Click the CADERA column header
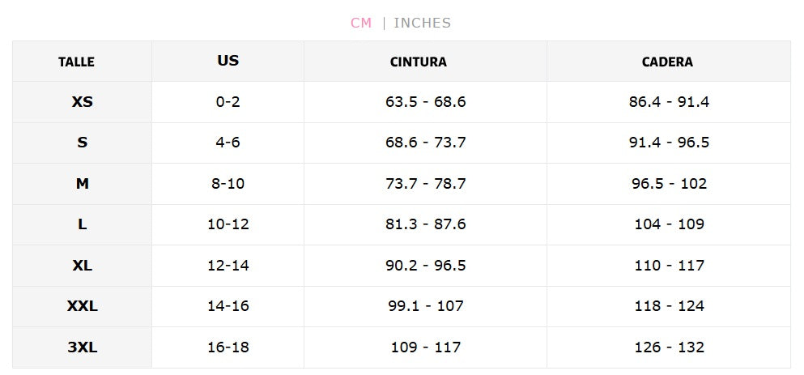The image size is (804, 375). (667, 62)
